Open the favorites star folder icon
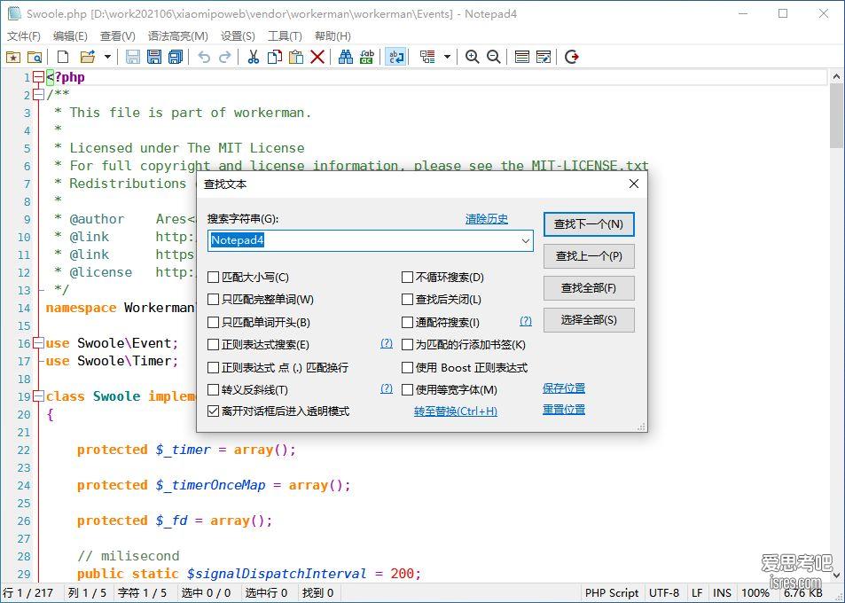The image size is (845, 603). pos(13,57)
